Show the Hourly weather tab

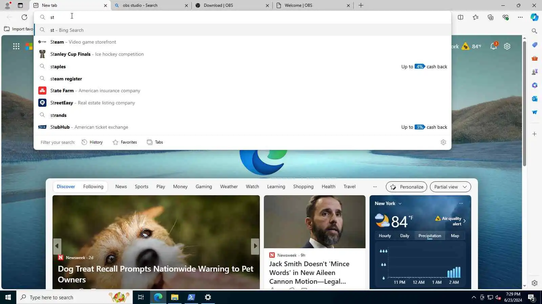(385, 236)
